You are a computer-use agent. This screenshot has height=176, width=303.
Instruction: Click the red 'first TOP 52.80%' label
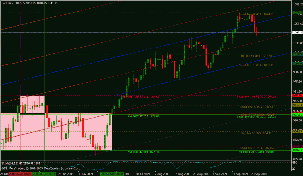pyautogui.click(x=143, y=97)
